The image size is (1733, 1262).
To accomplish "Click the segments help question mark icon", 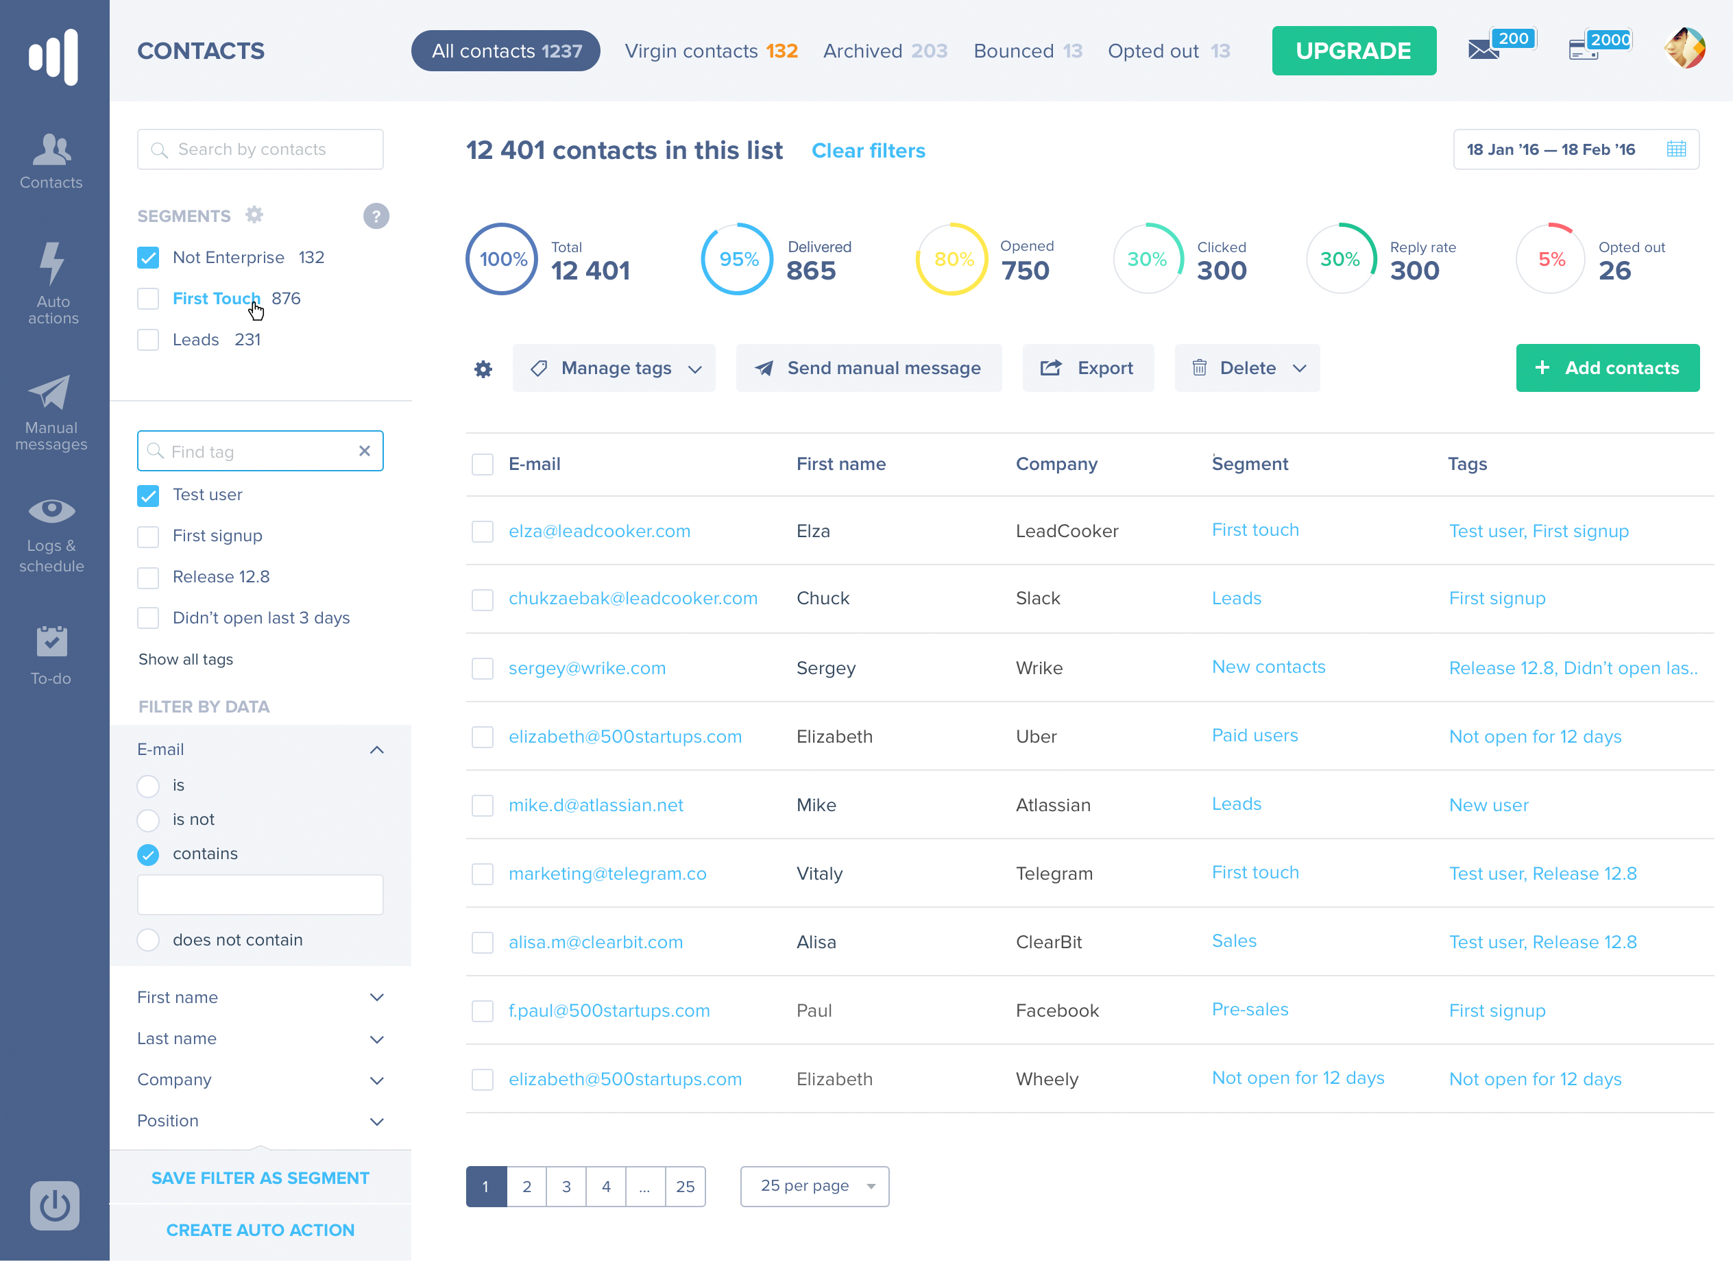I will click(x=376, y=216).
